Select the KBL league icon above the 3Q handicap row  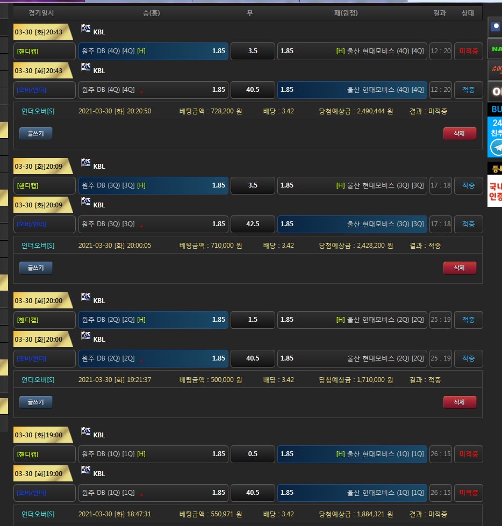click(x=86, y=163)
